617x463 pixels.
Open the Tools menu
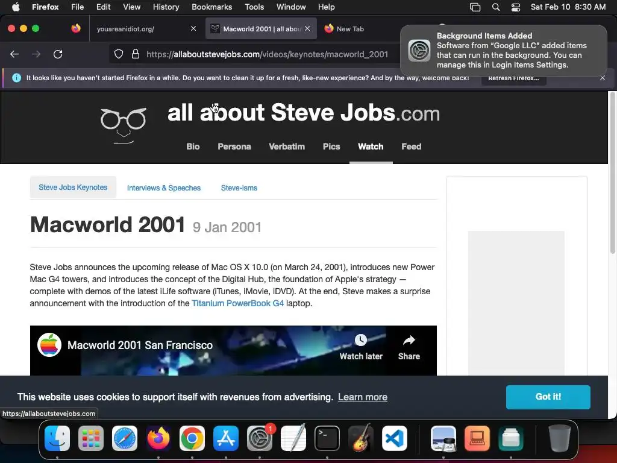[254, 7]
